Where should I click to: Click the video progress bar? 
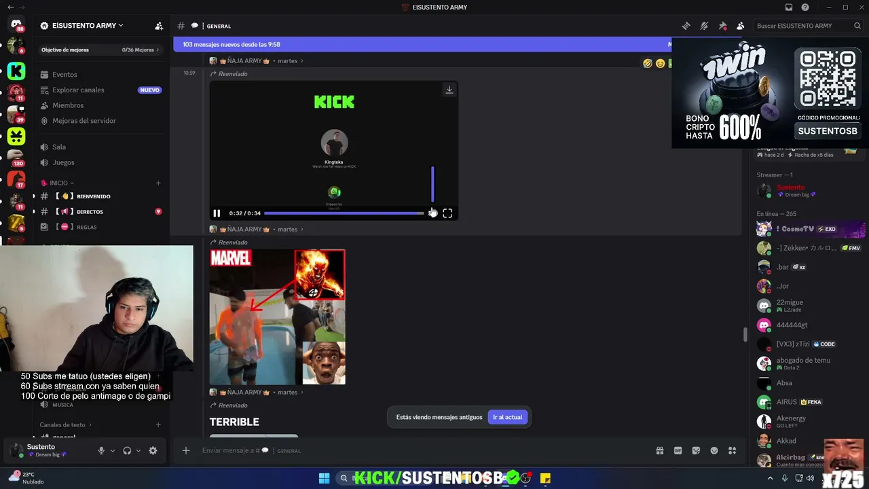pos(344,213)
